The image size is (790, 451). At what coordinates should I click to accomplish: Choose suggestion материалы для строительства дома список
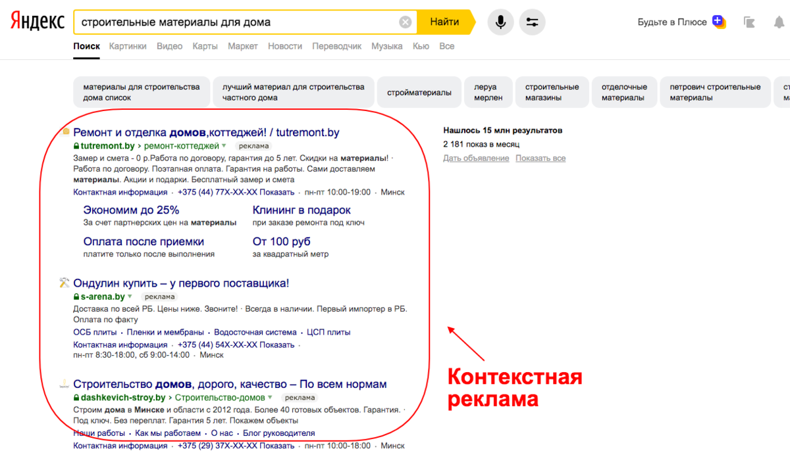142,92
